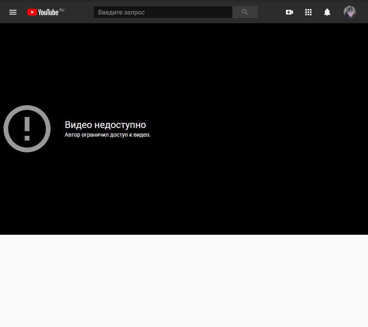Image resolution: width=368 pixels, height=327 pixels.
Task: Click the exclamation warning circle icon
Action: tap(27, 129)
